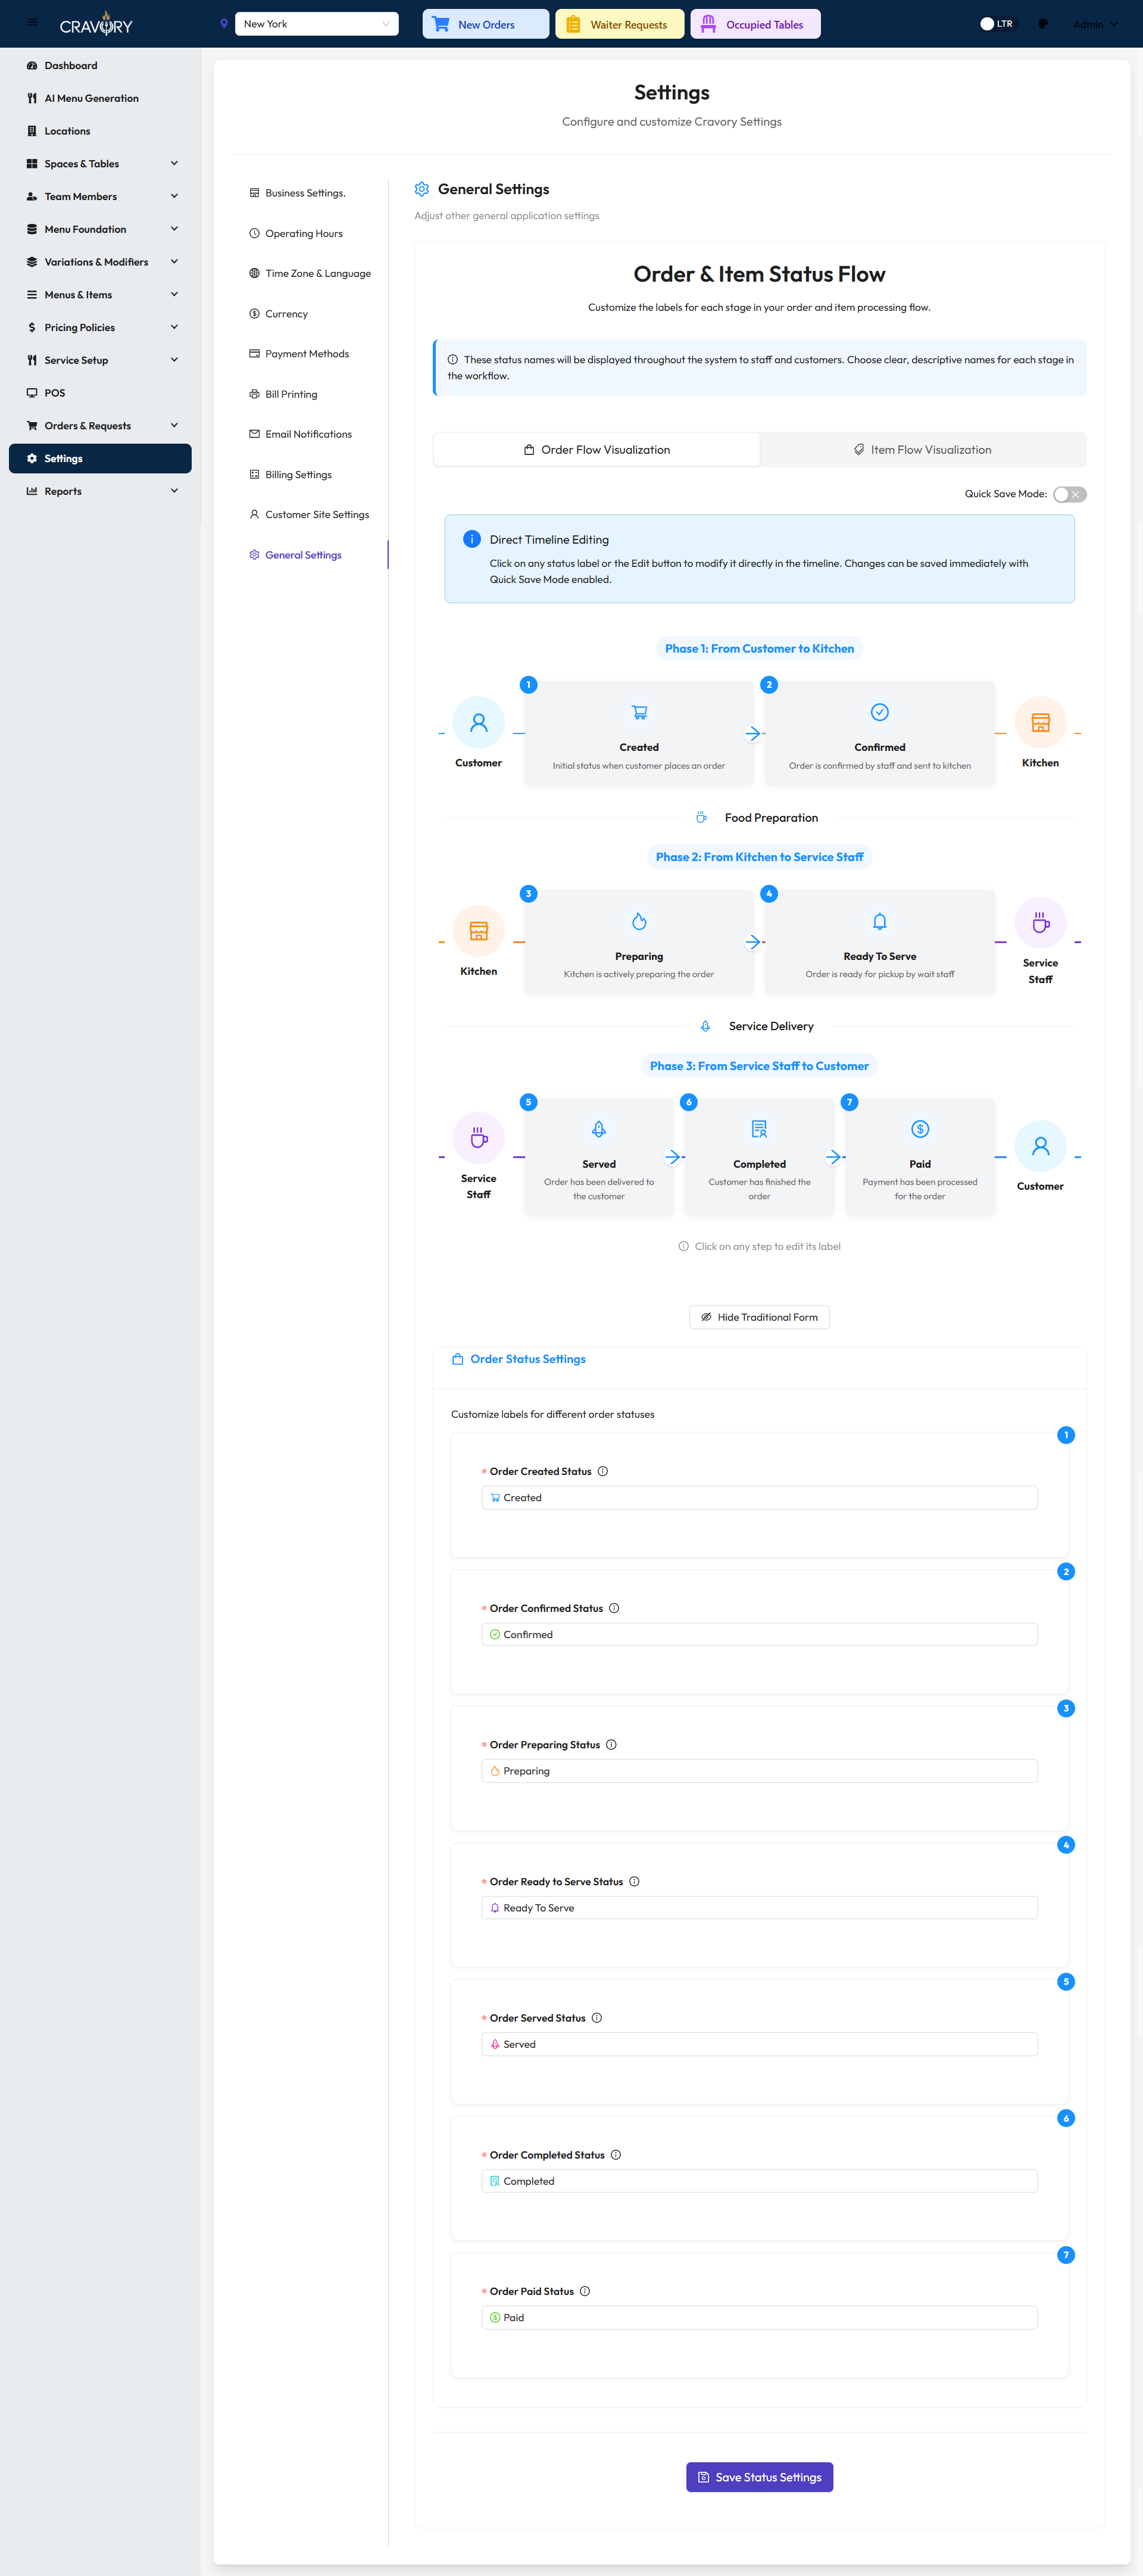Click info icon beside Order Created Status

[603, 1471]
